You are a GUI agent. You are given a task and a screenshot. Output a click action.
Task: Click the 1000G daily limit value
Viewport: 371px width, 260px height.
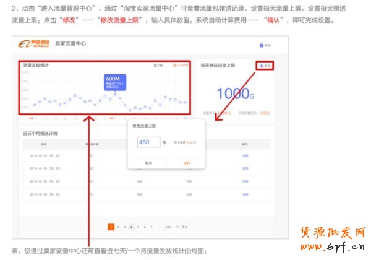pyautogui.click(x=236, y=93)
